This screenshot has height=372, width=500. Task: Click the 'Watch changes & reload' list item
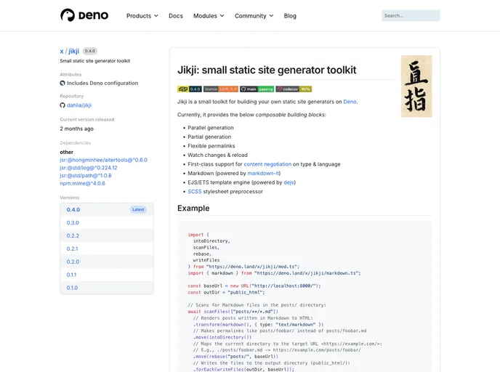(x=217, y=155)
